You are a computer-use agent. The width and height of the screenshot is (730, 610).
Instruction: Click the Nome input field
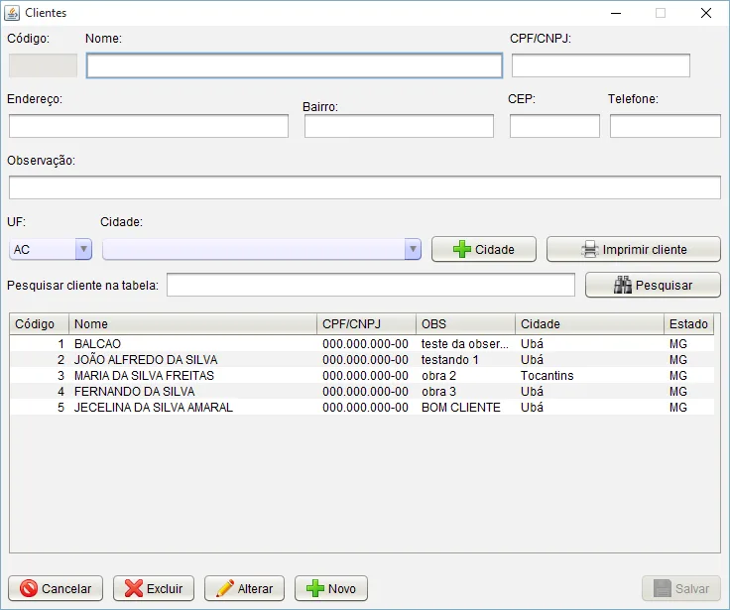coord(295,65)
